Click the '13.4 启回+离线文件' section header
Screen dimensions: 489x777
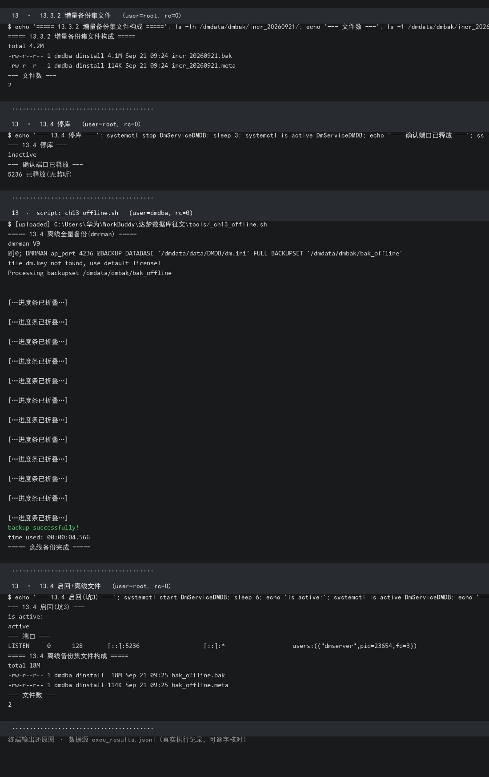coord(244,586)
